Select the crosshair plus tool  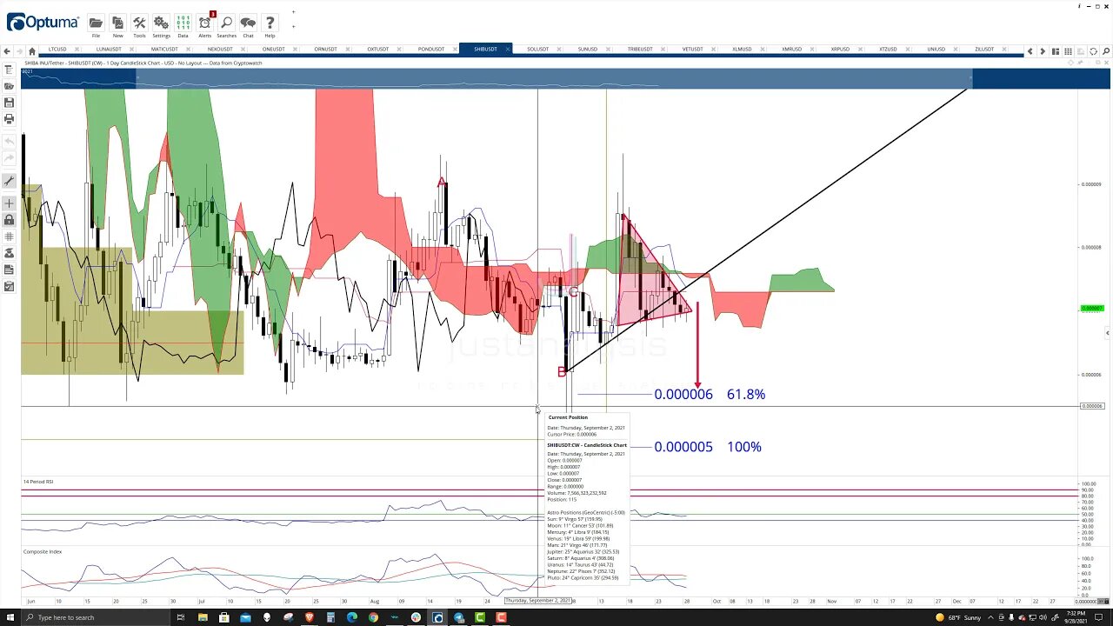tap(9, 203)
